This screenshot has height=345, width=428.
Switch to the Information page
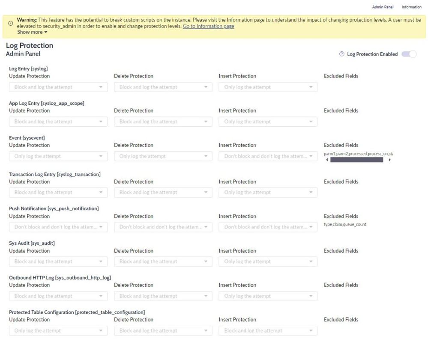(411, 7)
